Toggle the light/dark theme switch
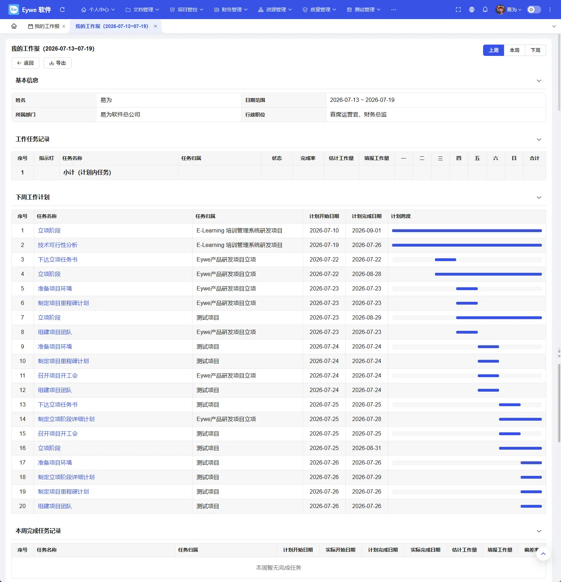The height and width of the screenshot is (582, 561). 534,10
